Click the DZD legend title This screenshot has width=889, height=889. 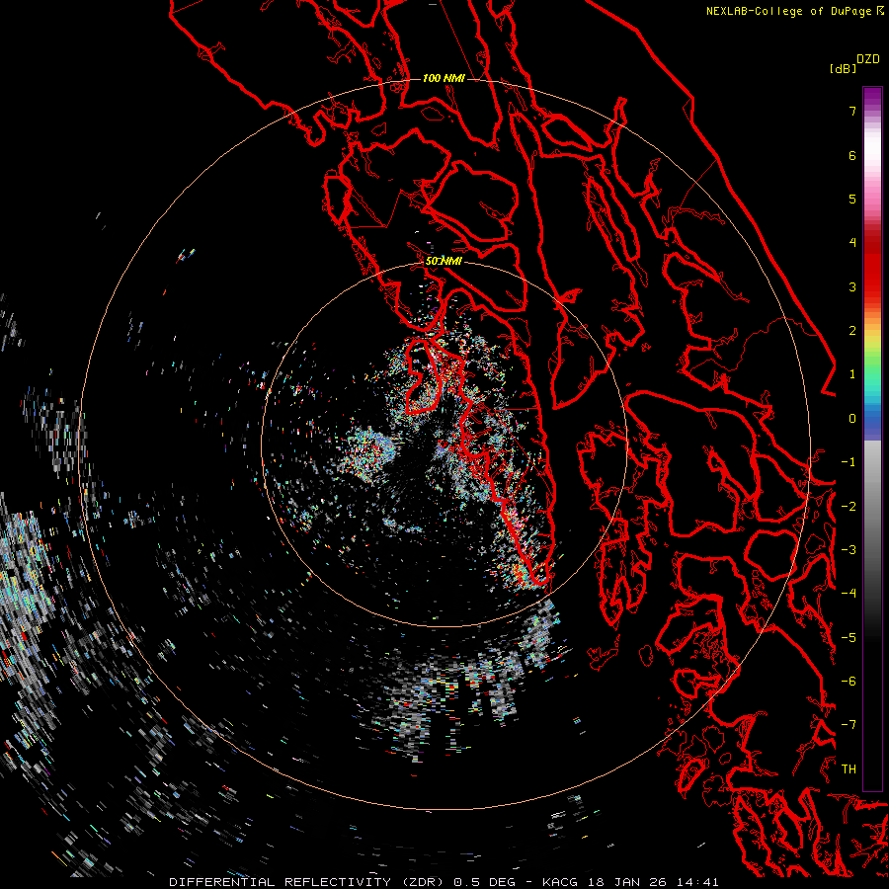867,59
